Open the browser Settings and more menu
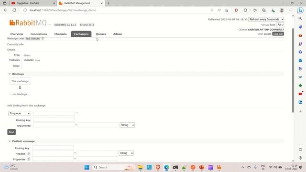This screenshot has height=172, width=306. point(291,10)
